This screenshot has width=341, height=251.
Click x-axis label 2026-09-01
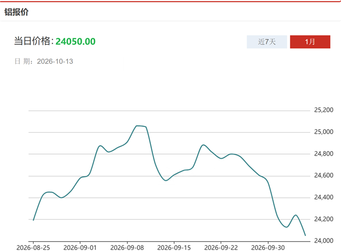80,247
